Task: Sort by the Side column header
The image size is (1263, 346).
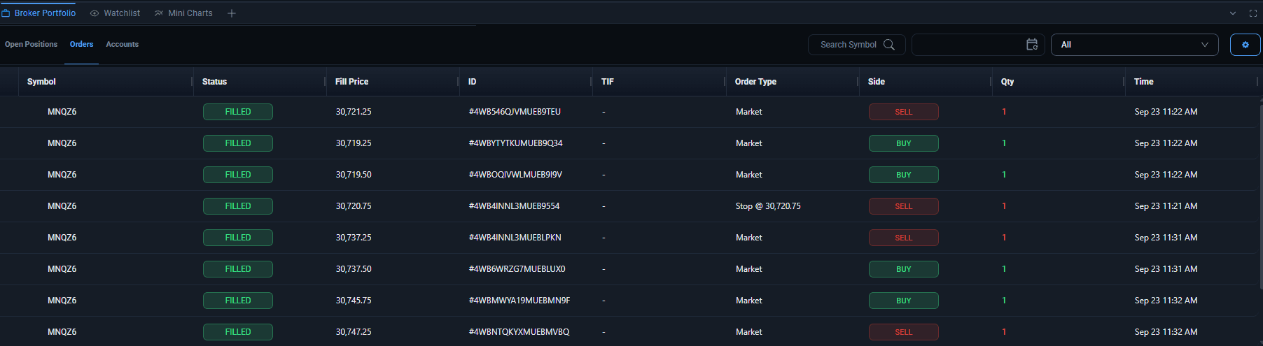Action: pos(876,82)
